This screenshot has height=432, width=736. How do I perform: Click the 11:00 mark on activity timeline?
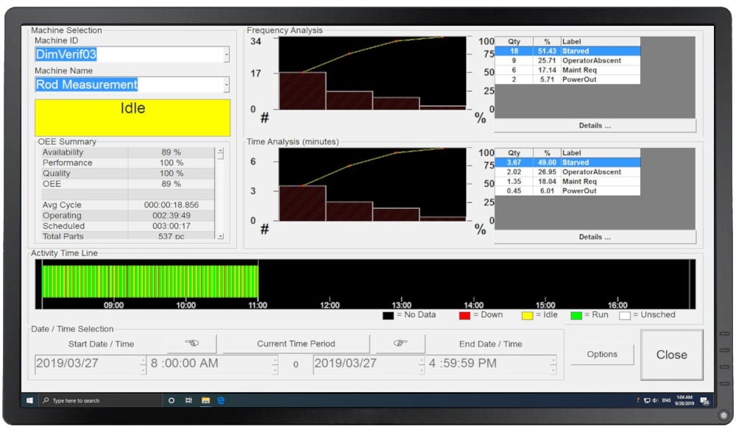tap(258, 305)
